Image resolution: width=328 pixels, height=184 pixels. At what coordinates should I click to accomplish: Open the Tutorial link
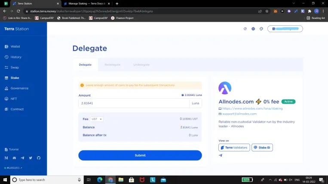(x=12, y=149)
